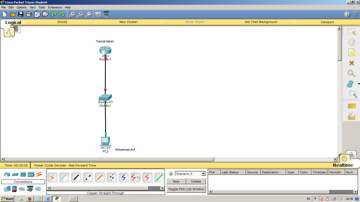Select the Copper Cross-Over cable type
Screen dimensions: 360x202
pyautogui.click(x=88, y=178)
